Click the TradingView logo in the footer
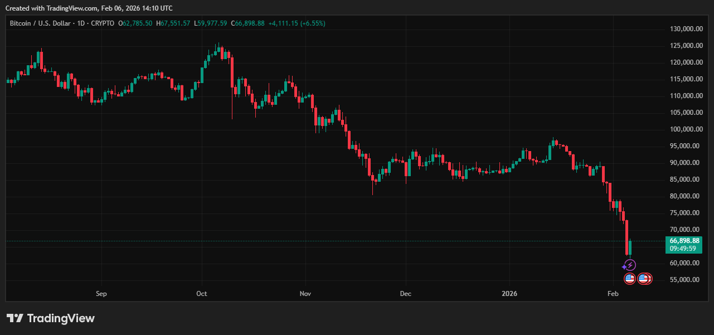This screenshot has height=335, width=714. 51,318
